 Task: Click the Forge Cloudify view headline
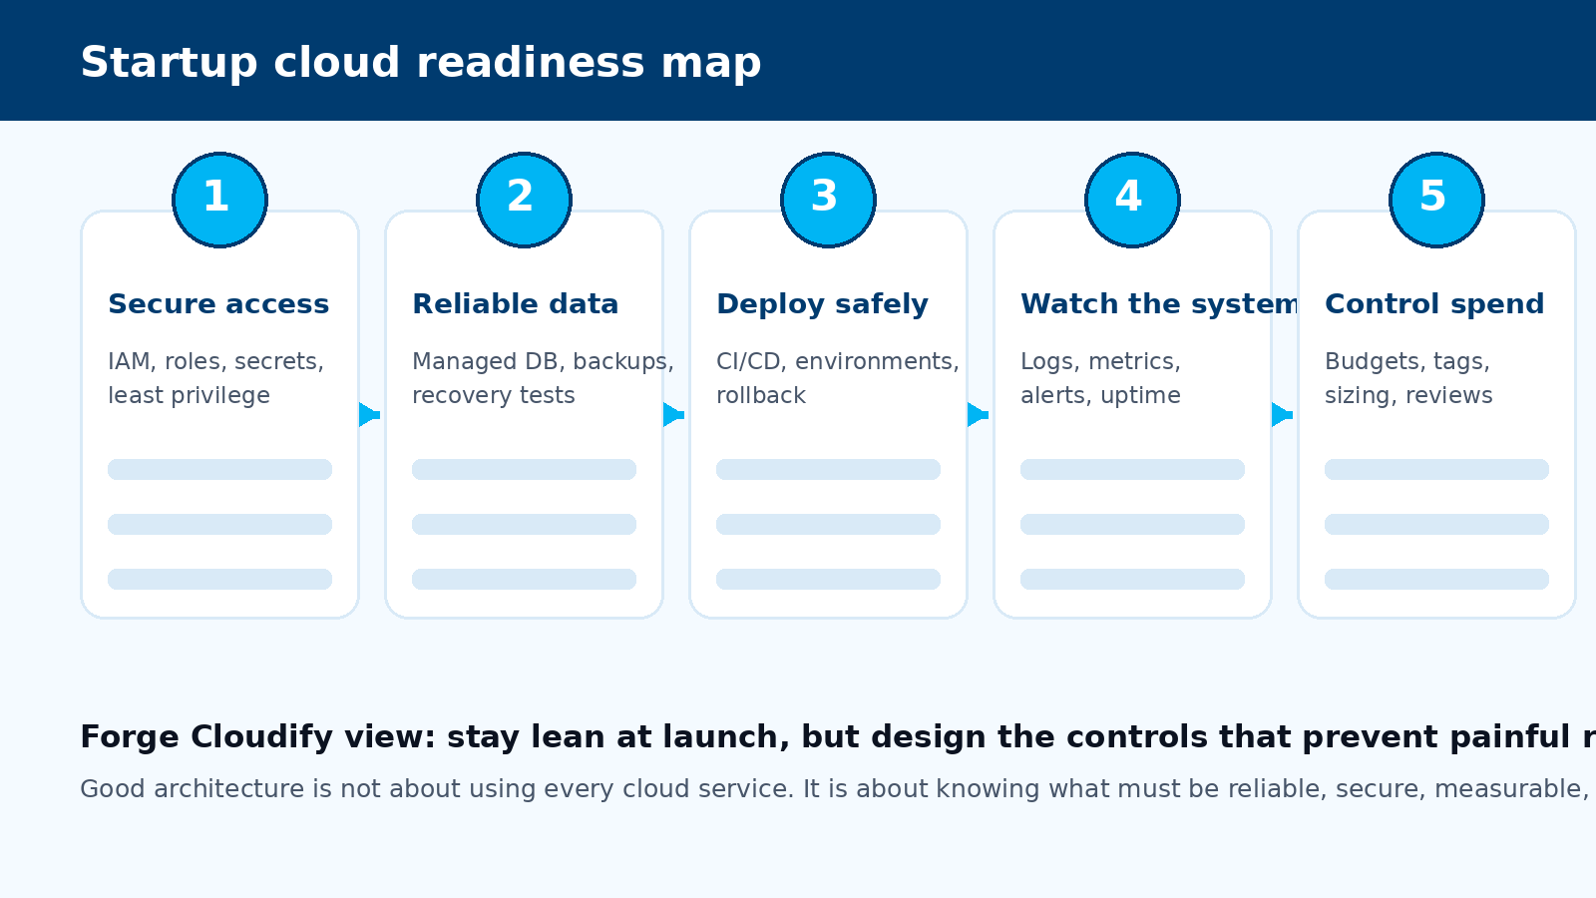point(838,737)
